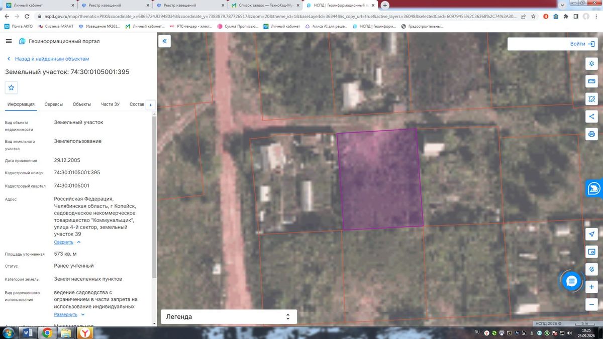
Task: Print the map
Action: [x=591, y=134]
